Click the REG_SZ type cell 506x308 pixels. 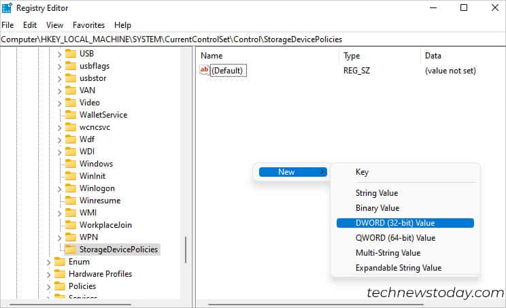(x=356, y=71)
